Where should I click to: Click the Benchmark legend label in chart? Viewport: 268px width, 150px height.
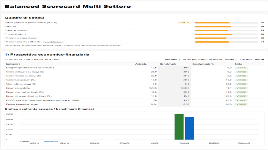click(x=51, y=142)
